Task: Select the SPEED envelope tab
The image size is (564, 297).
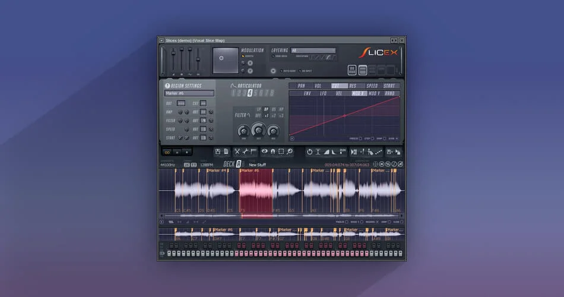Action: [x=372, y=86]
